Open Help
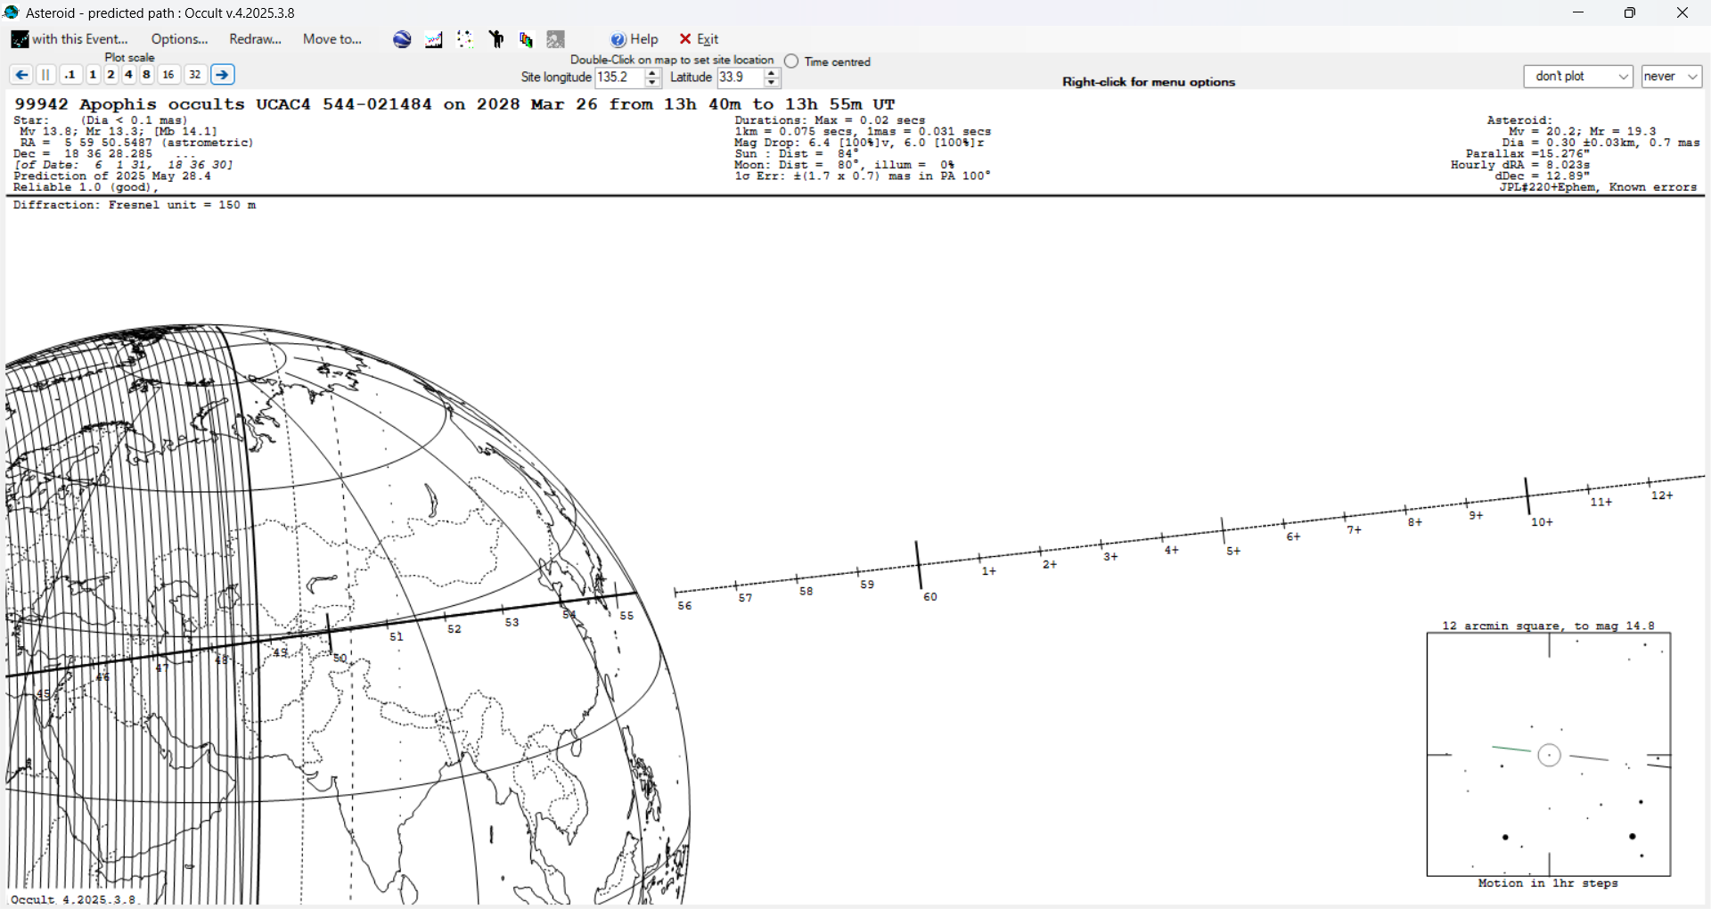Image resolution: width=1711 pixels, height=909 pixels. tap(634, 39)
